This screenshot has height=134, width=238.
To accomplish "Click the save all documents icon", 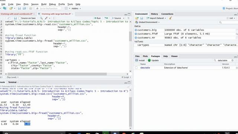I will pyautogui.click(x=24, y=8).
